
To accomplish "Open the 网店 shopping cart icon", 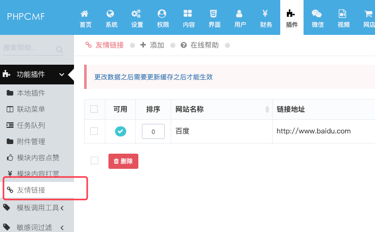I will (x=368, y=14).
